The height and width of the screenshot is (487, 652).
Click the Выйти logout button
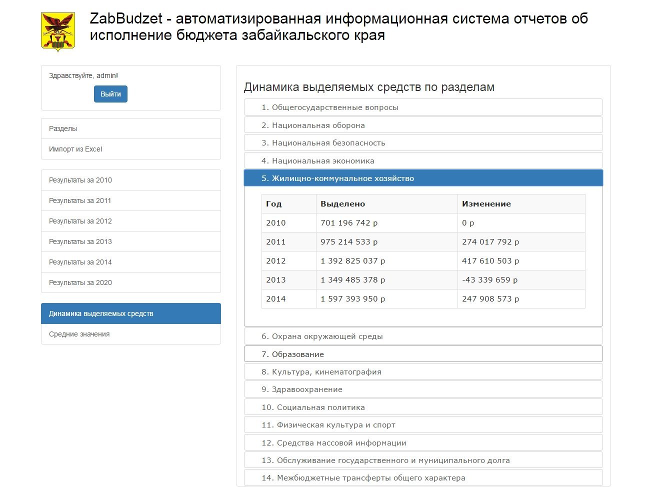[x=110, y=94]
